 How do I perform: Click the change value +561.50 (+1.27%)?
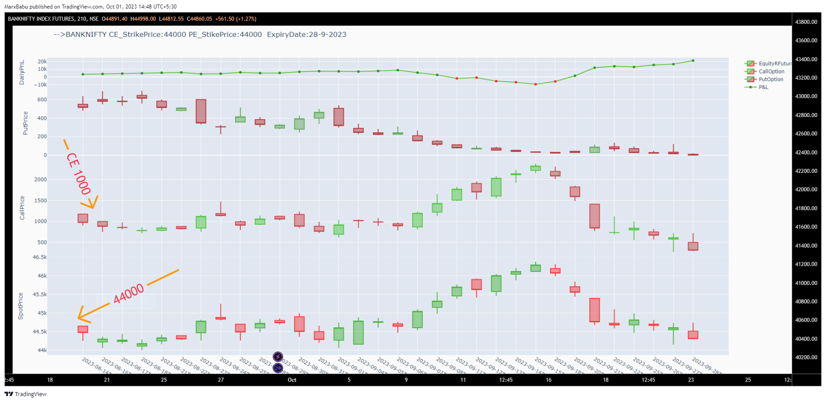(x=236, y=19)
